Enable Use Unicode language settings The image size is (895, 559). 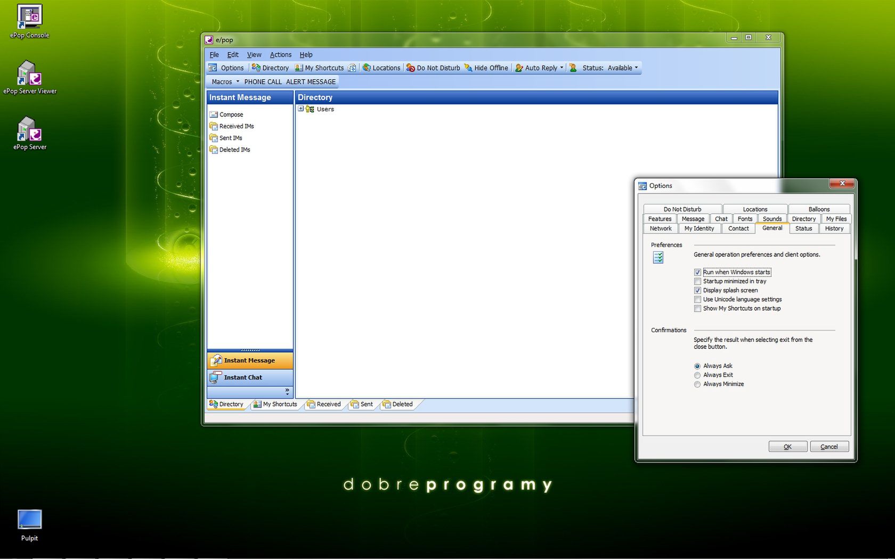pyautogui.click(x=697, y=299)
